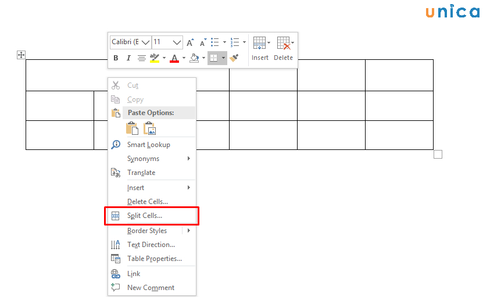This screenshot has width=483, height=297.
Task: Click the Increase Font Size icon
Action: (x=190, y=42)
